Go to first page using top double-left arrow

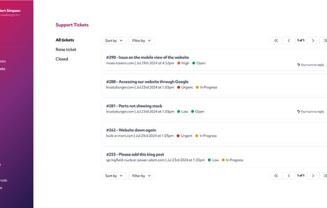click(276, 41)
